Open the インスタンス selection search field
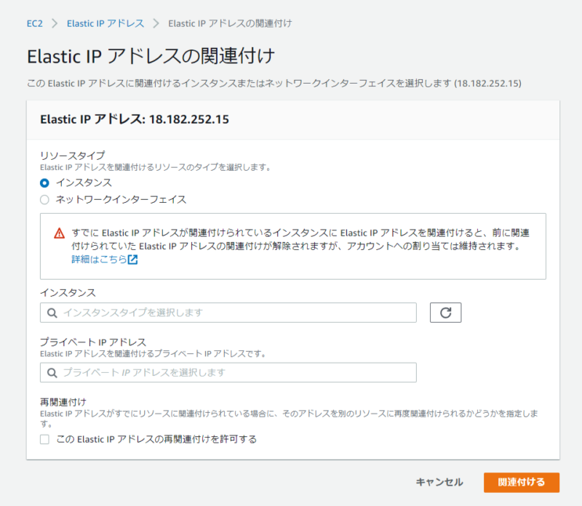The image size is (582, 506). click(x=228, y=313)
